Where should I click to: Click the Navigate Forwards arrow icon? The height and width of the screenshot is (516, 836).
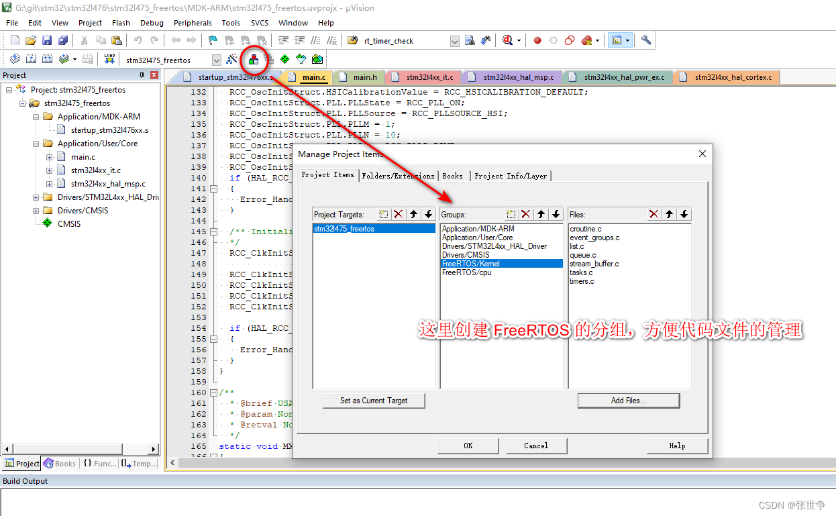[192, 40]
